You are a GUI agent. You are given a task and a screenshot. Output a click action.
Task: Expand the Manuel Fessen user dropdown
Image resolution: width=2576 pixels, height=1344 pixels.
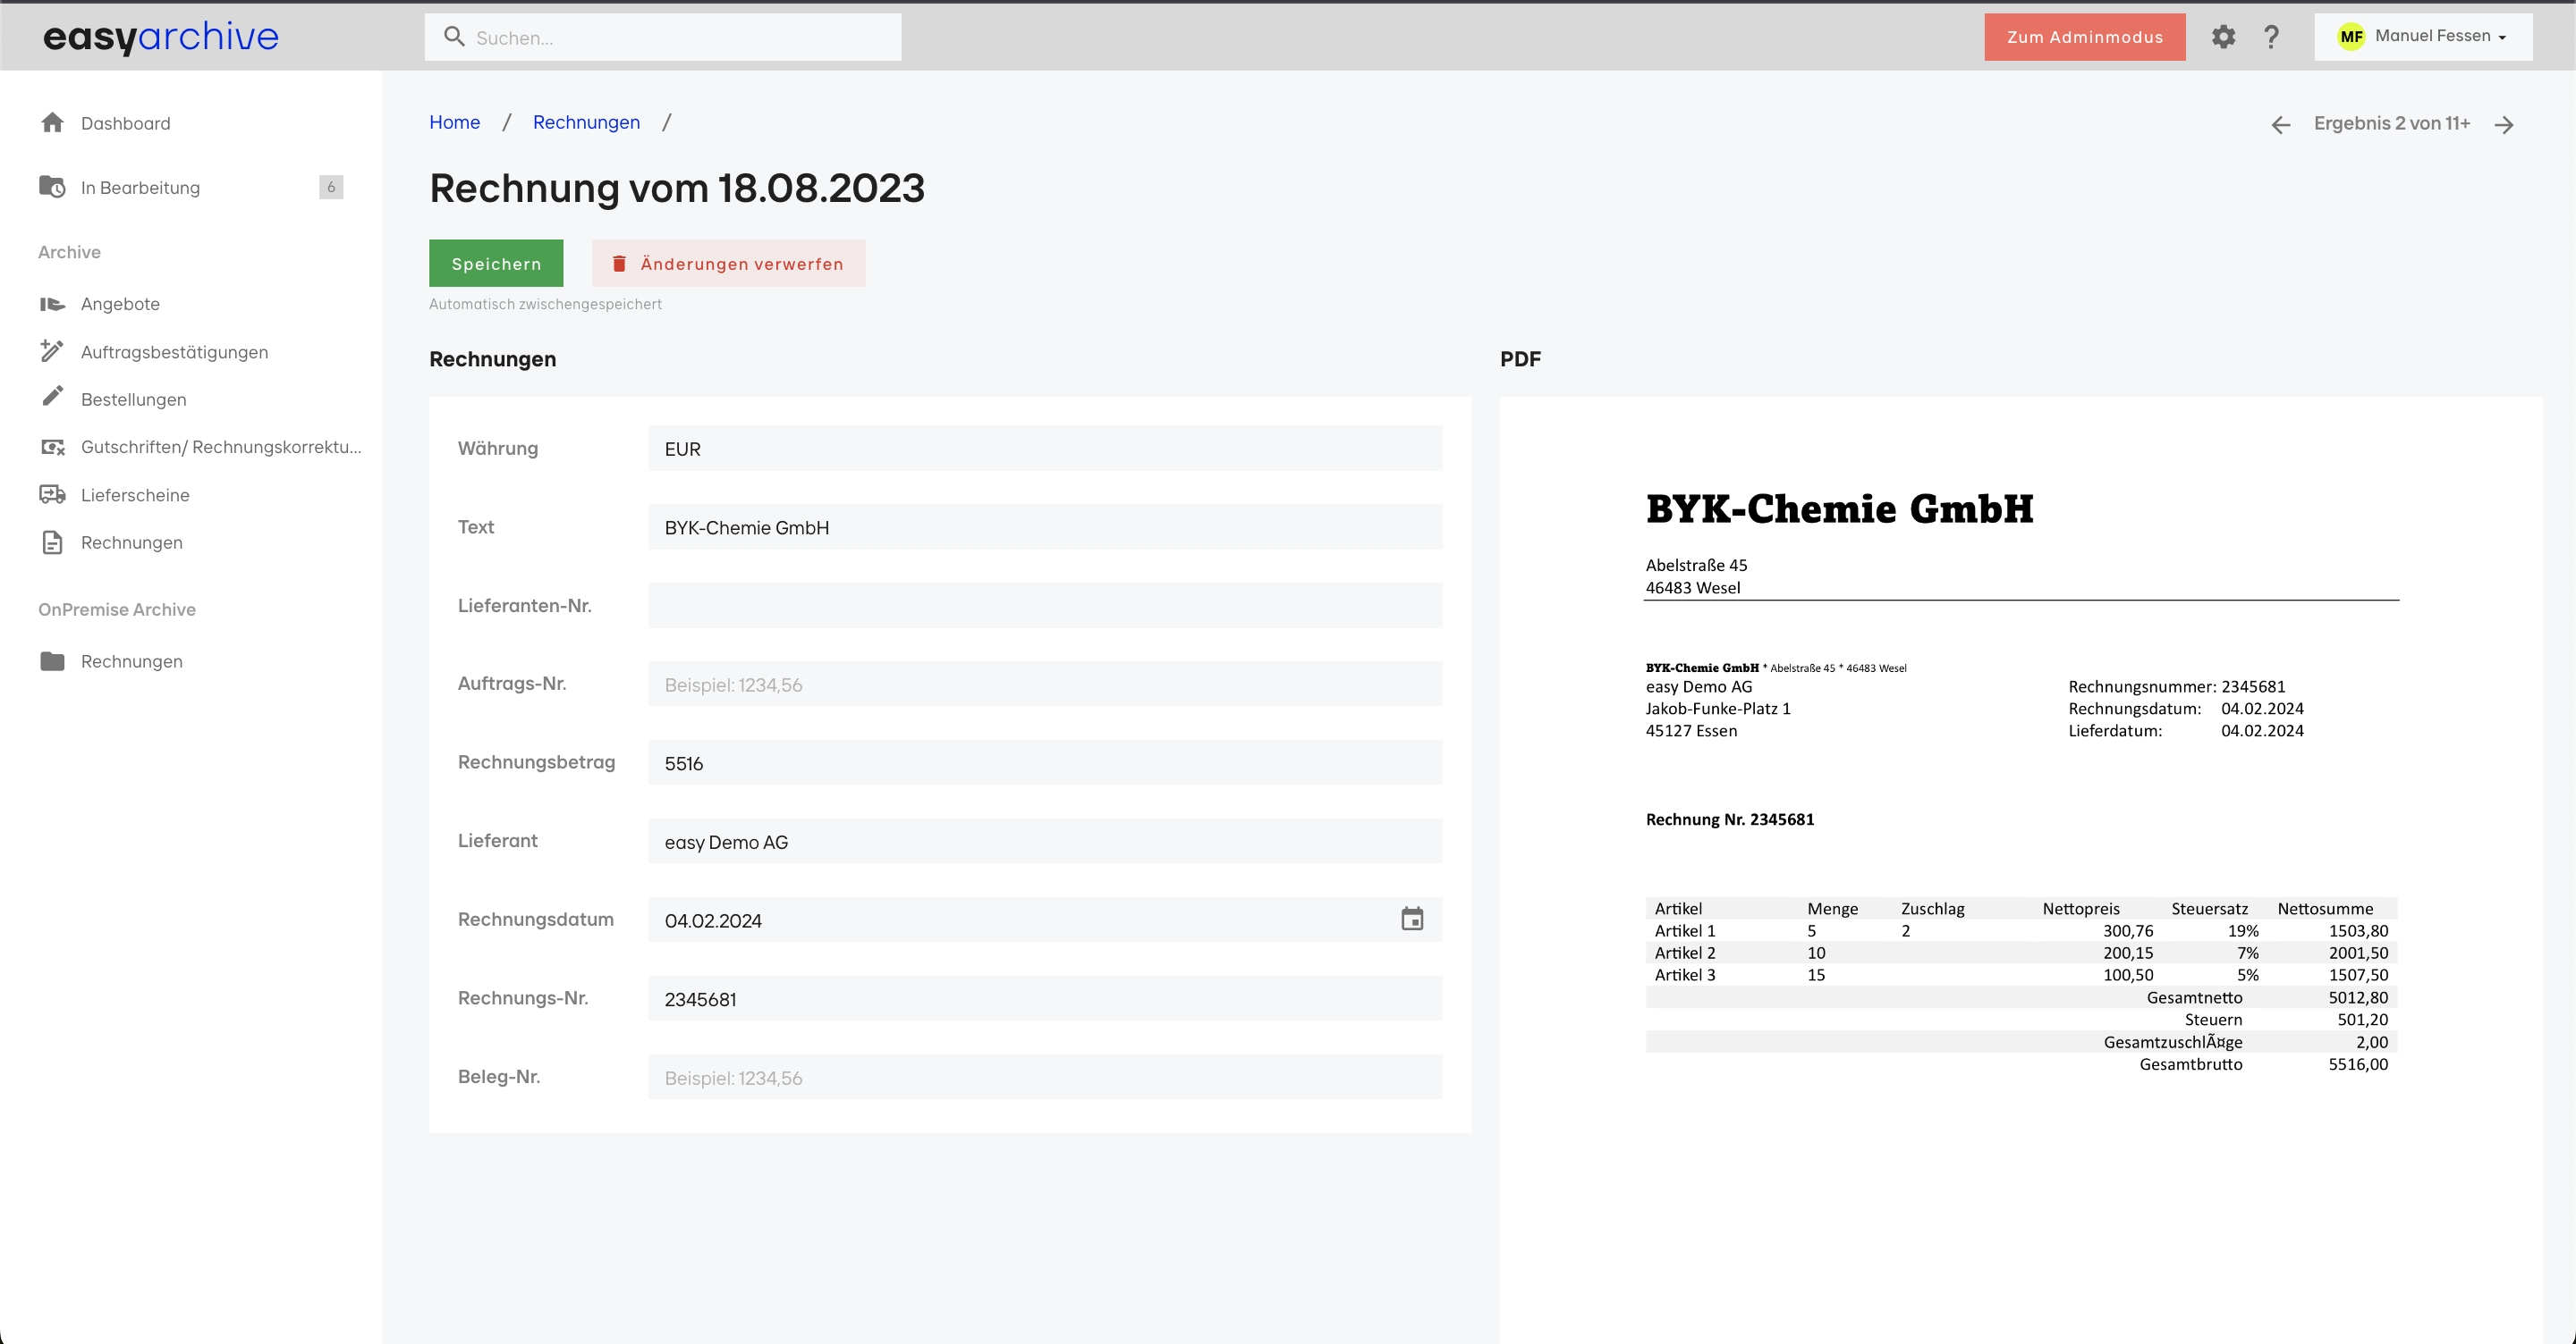[x=2422, y=37]
